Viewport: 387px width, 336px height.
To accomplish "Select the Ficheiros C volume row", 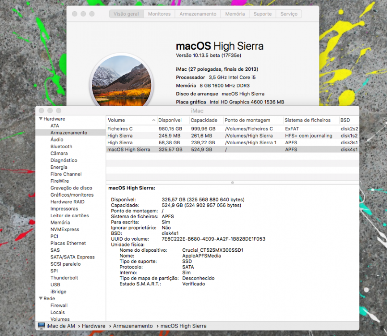I will pyautogui.click(x=233, y=129).
